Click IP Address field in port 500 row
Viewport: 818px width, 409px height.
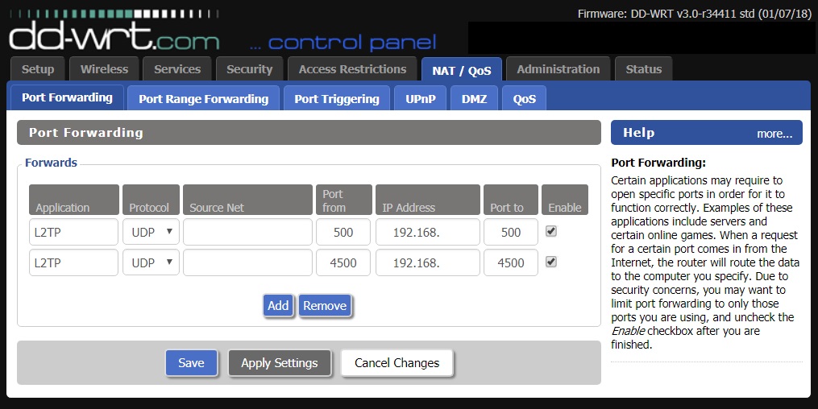428,232
